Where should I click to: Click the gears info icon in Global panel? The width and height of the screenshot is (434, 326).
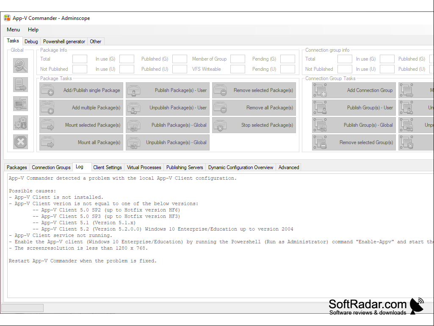pos(20,123)
